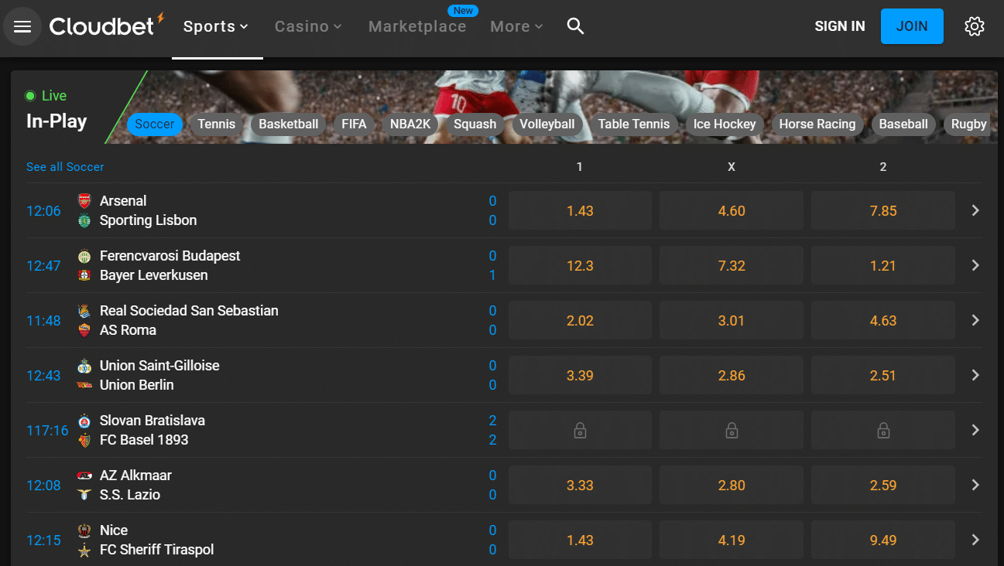1004x566 pixels.
Task: Bet Union Saint-Gilloise draw at 2.86
Action: click(x=732, y=375)
